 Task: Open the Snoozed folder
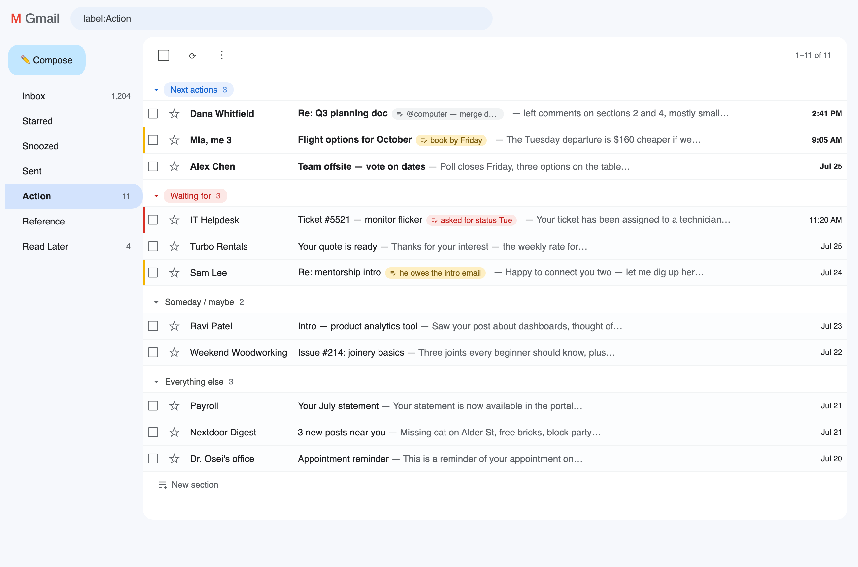[x=74, y=146]
